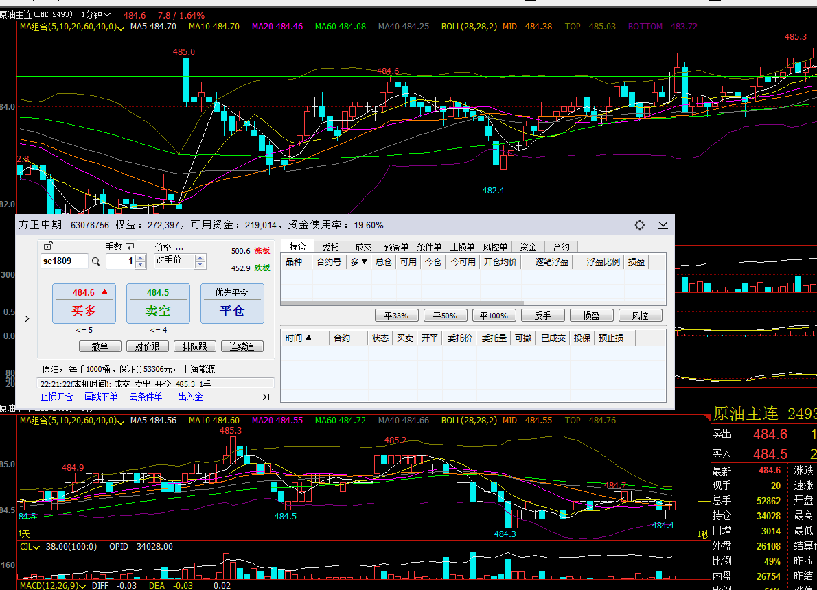This screenshot has width=817, height=590.
Task: Open the 1分钟 timeframe dropdown
Action: point(95,14)
